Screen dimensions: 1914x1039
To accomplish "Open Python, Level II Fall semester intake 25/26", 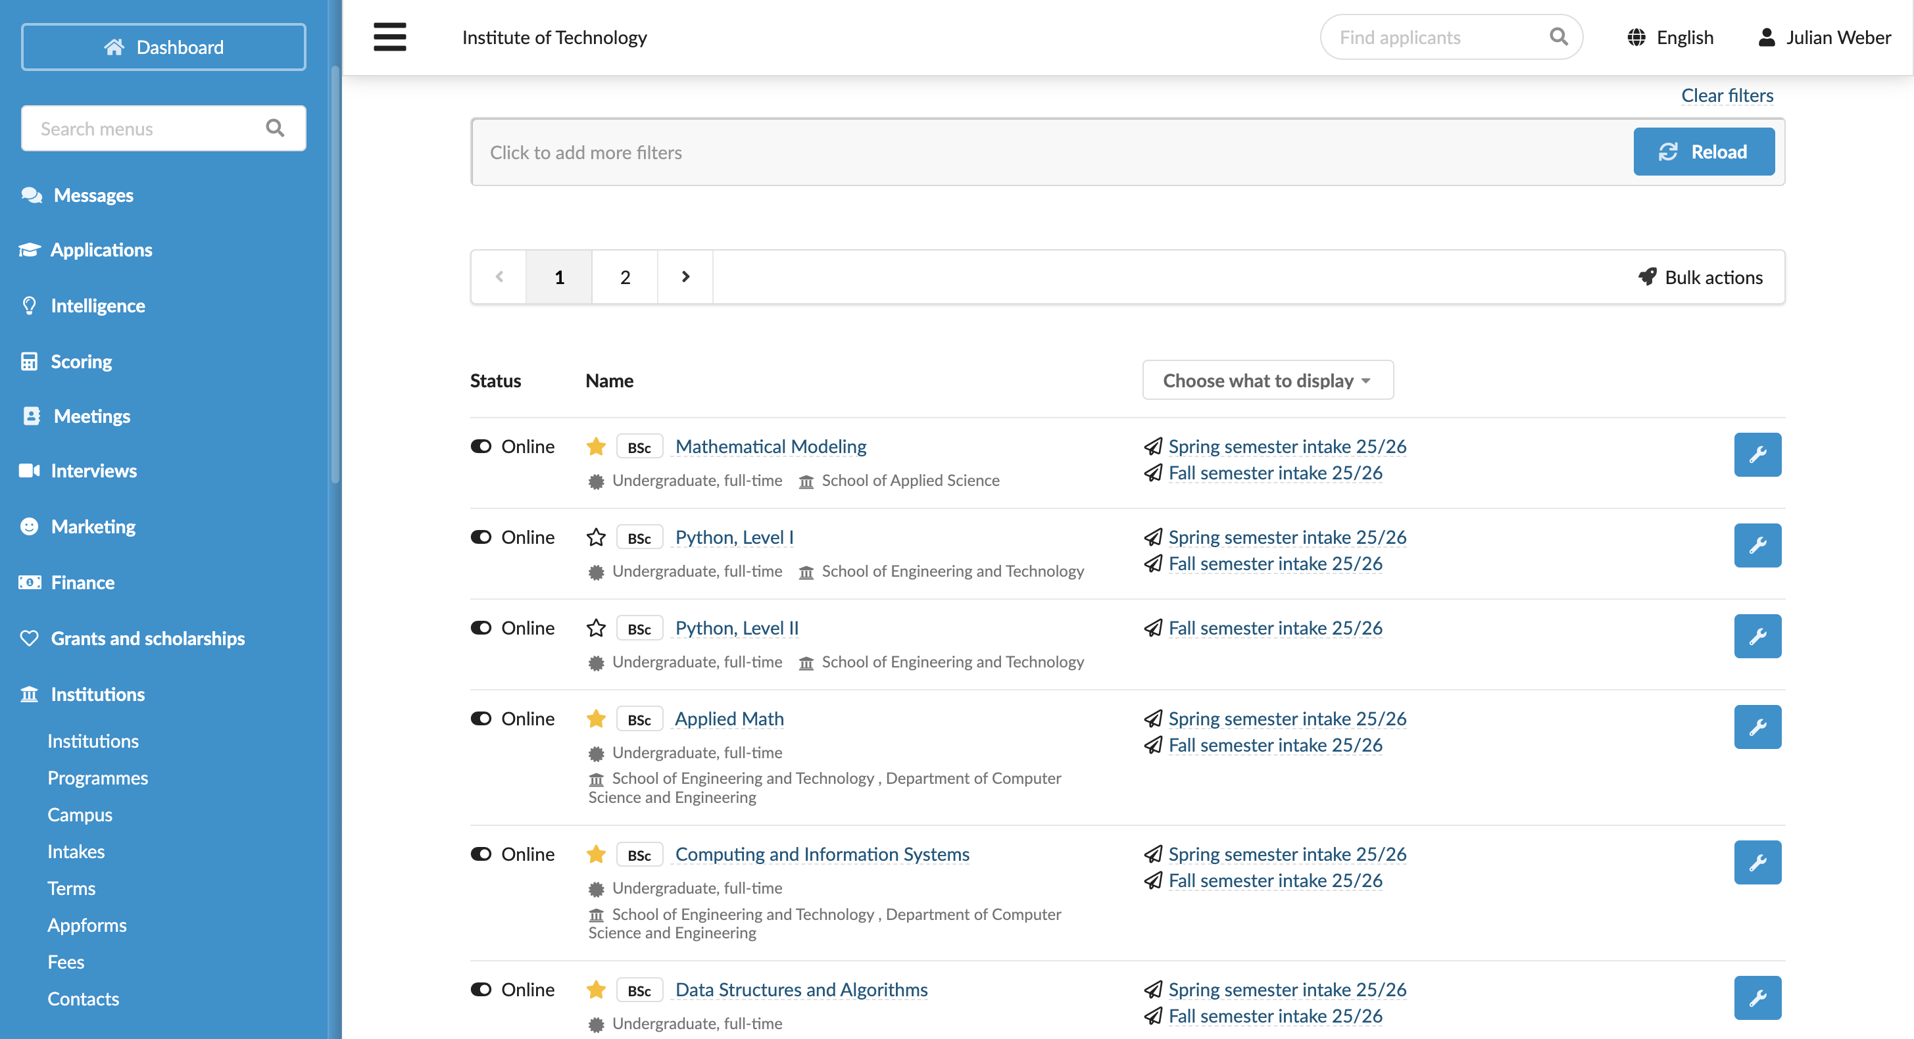I will [x=1275, y=627].
